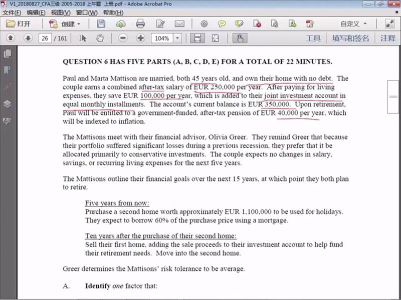Click the text EUR 1,100,000
Screen dimensions: 401x300
point(248,211)
